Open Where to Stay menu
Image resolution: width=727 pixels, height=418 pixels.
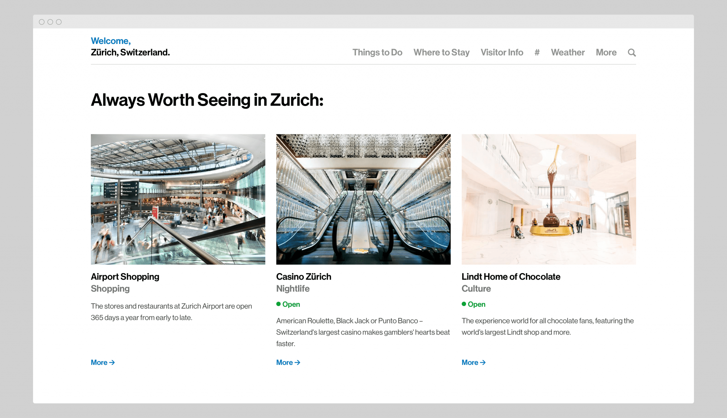[x=441, y=52]
